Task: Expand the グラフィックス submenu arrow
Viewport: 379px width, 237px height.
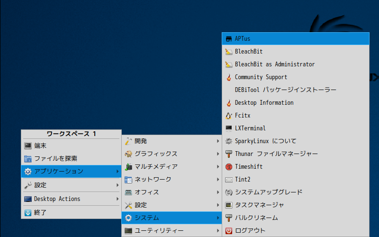Action: coord(218,154)
